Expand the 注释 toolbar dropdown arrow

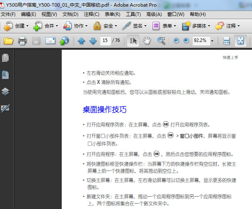click(x=238, y=26)
